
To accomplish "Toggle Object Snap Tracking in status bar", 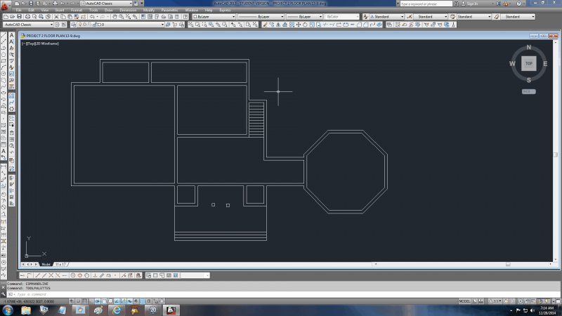I will tap(117, 301).
